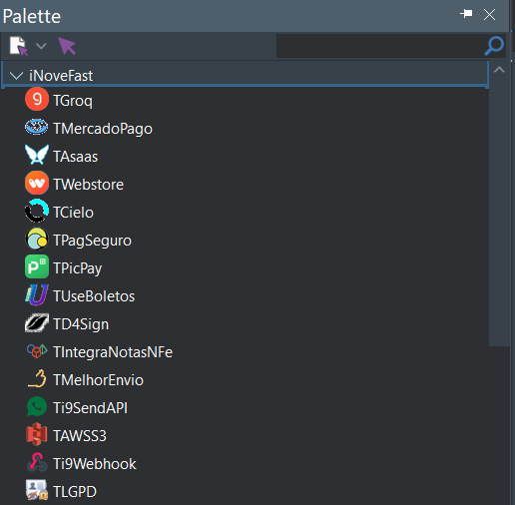Activate the purple selection arrow tool
The width and height of the screenshot is (515, 505).
pyautogui.click(x=67, y=46)
